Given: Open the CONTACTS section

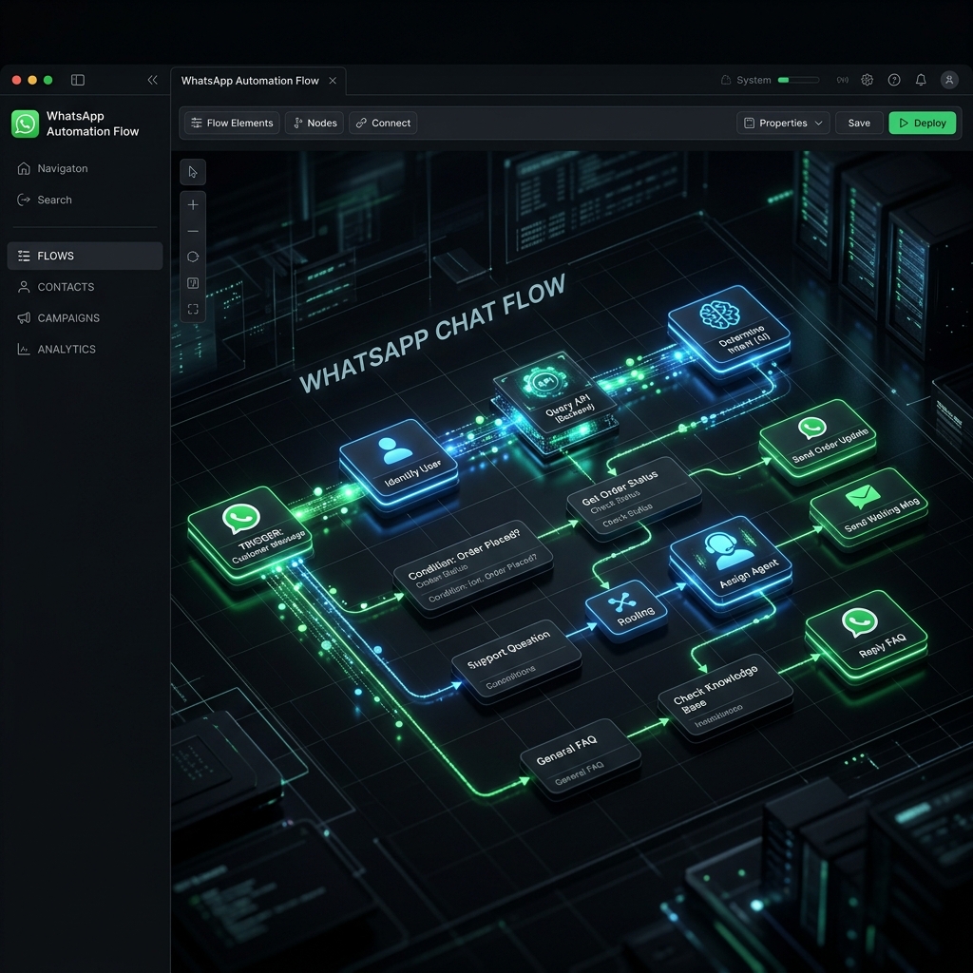Looking at the screenshot, I should point(56,287).
